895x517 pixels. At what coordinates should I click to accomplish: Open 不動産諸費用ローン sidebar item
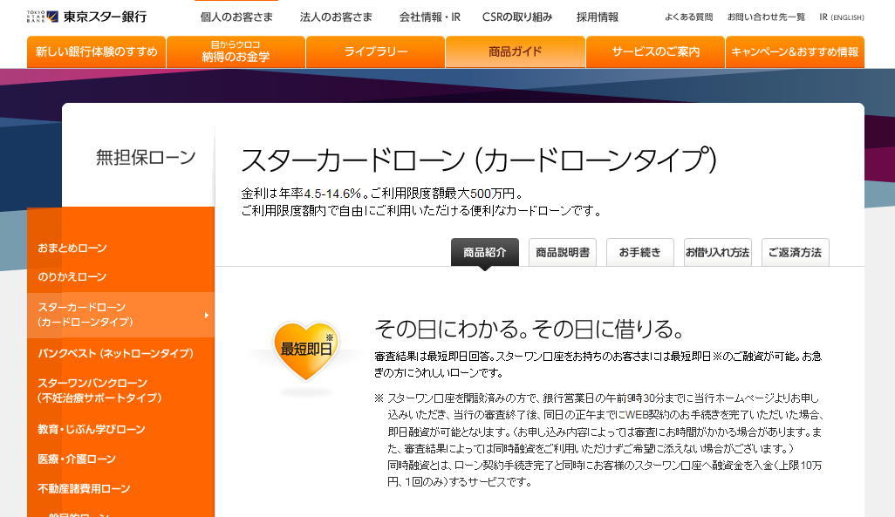coord(84,488)
